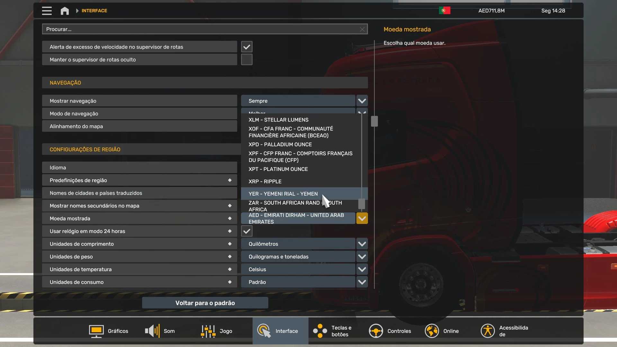The image size is (617, 347).
Task: Open Controles steering wheel icon
Action: click(x=376, y=331)
